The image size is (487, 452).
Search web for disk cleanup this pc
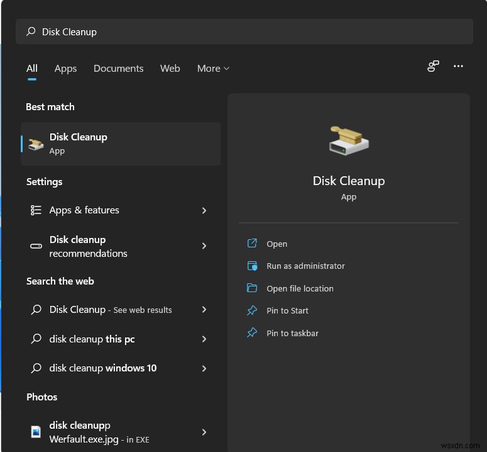coord(121,339)
